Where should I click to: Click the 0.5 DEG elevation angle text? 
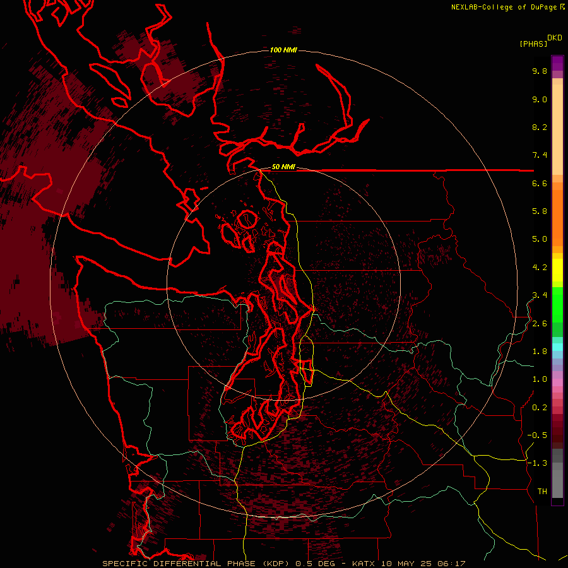[x=315, y=564]
